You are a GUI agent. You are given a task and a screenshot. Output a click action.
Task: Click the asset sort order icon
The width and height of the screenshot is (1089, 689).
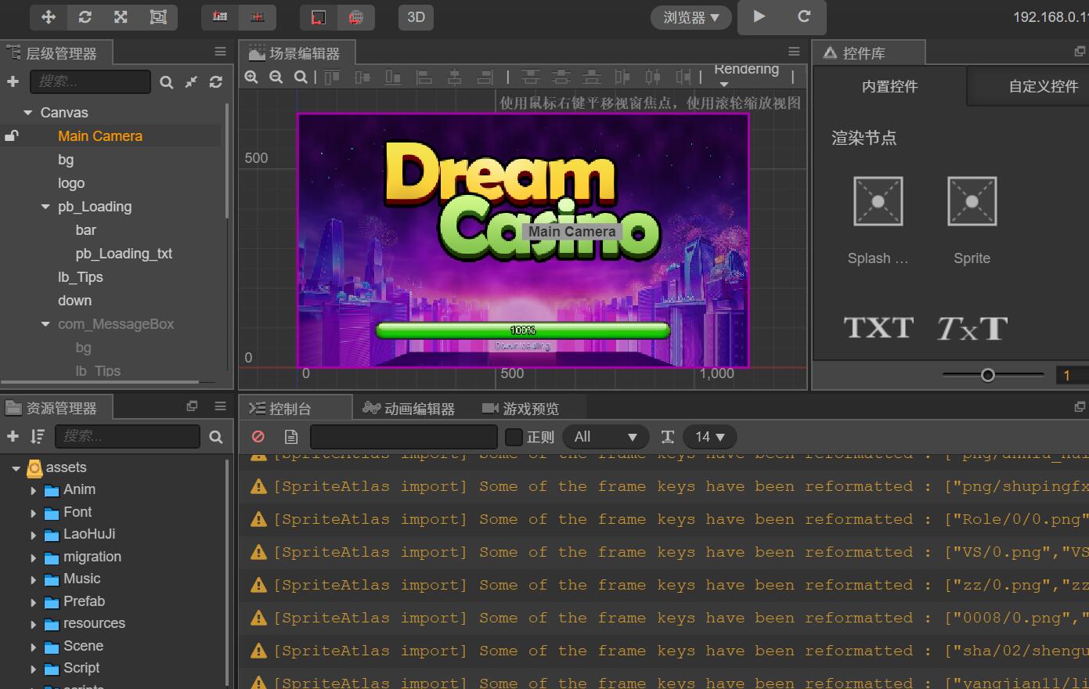[37, 437]
